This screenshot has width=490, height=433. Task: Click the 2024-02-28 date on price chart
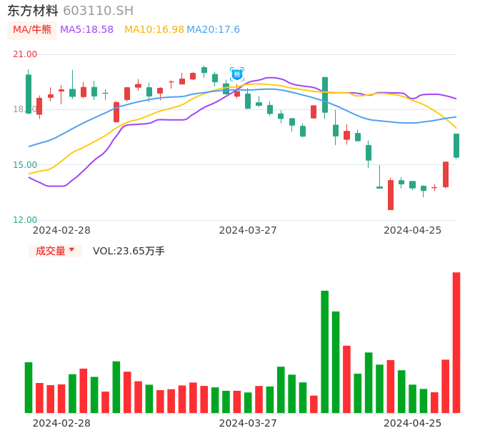tap(61, 230)
